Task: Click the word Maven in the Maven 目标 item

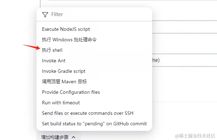Action: pos(69,82)
